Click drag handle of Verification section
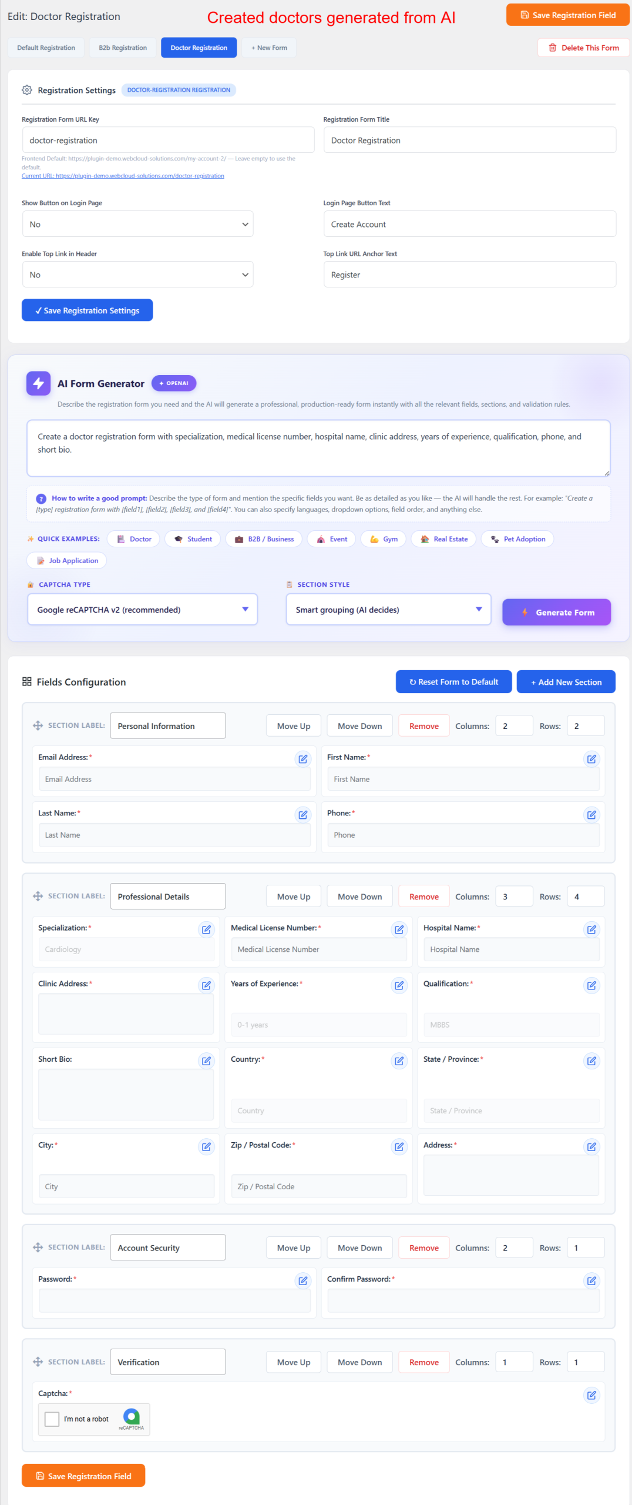This screenshot has width=632, height=1505. (38, 1362)
